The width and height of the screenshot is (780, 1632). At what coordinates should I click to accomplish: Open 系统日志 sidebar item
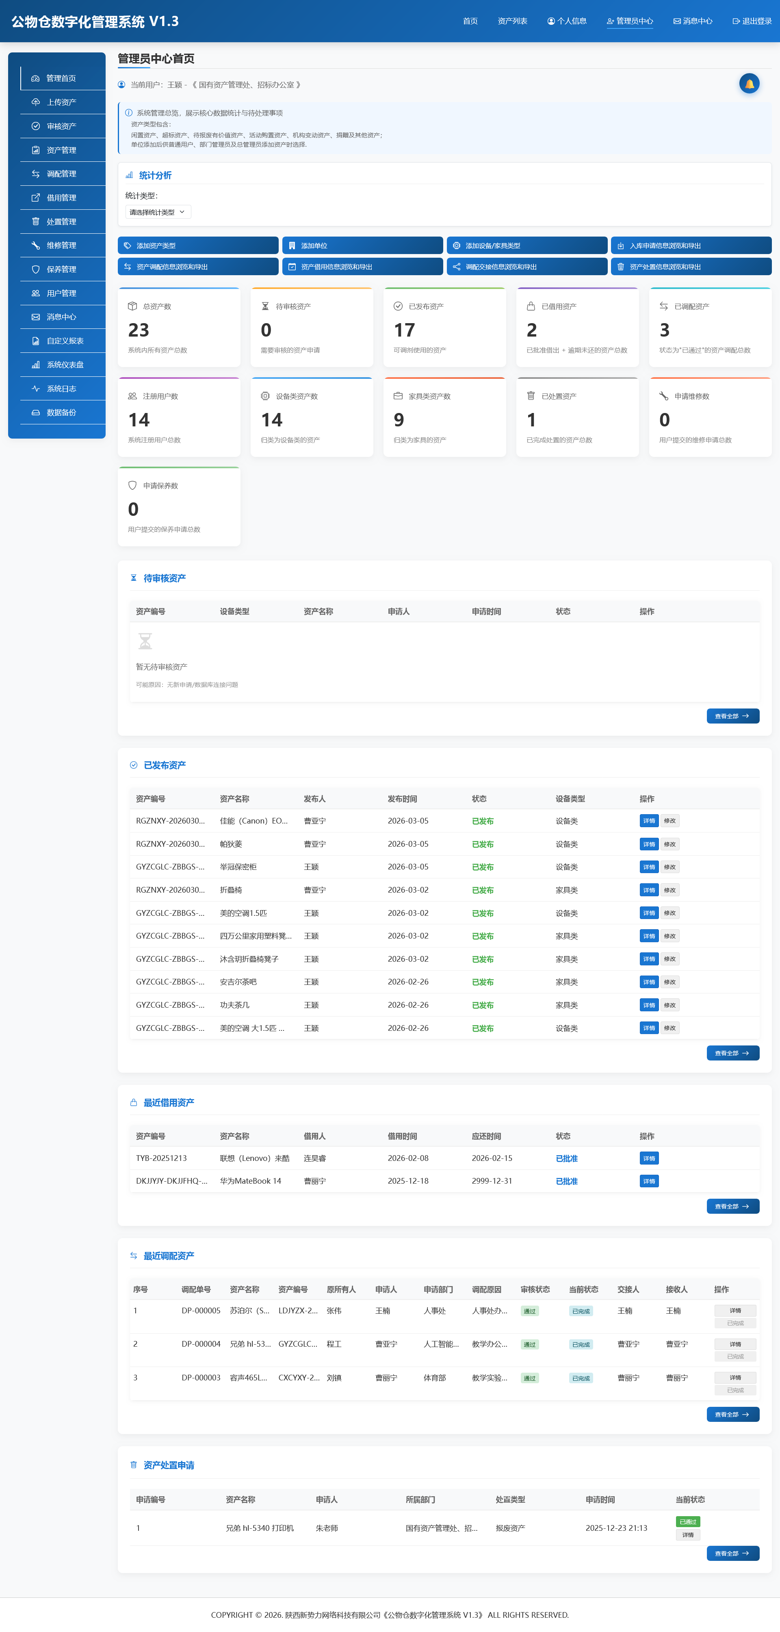(x=61, y=388)
